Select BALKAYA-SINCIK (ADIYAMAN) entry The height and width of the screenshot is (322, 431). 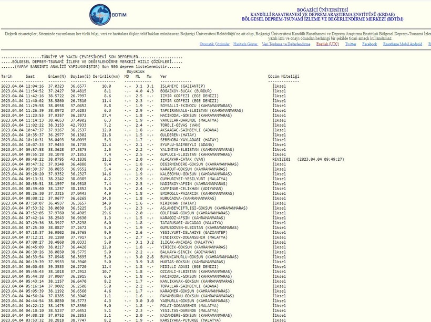[x=188, y=252]
